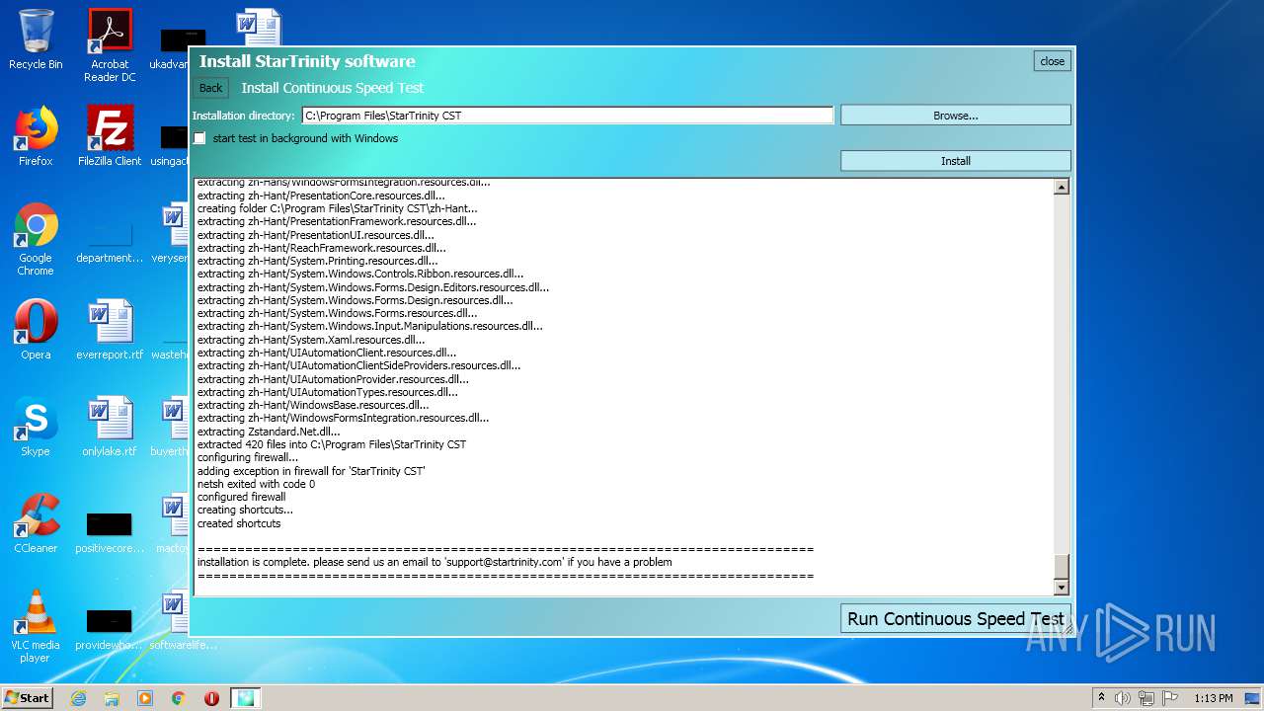Open the Opera desktop icon
The width and height of the screenshot is (1264, 711).
[36, 330]
